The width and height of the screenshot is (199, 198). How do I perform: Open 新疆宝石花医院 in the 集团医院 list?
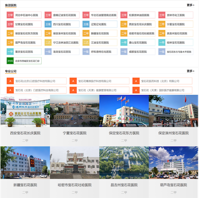click(x=100, y=33)
